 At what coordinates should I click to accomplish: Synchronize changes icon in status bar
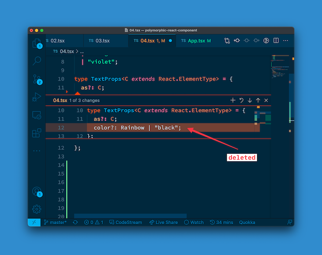pos(75,222)
